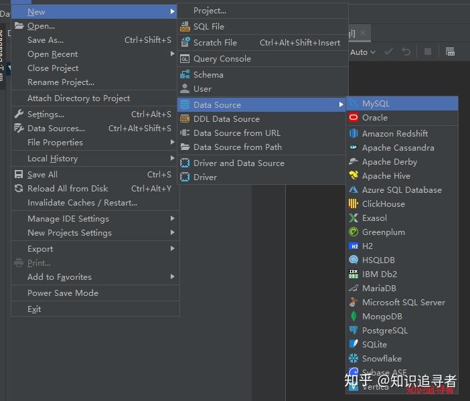Choose Microsoft SQL Server data source

402,302
